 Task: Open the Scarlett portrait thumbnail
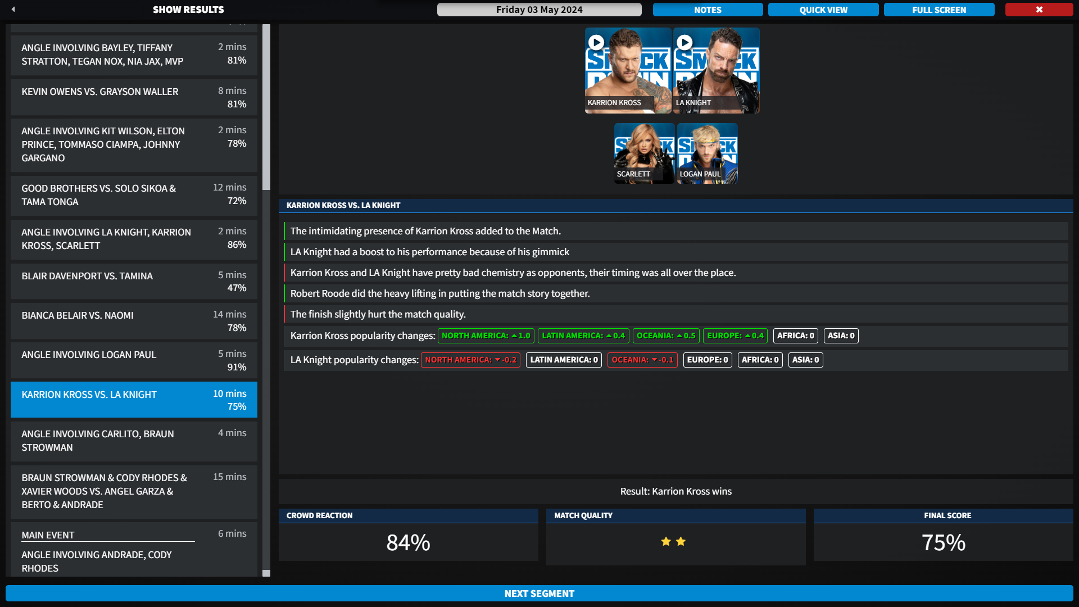(644, 153)
